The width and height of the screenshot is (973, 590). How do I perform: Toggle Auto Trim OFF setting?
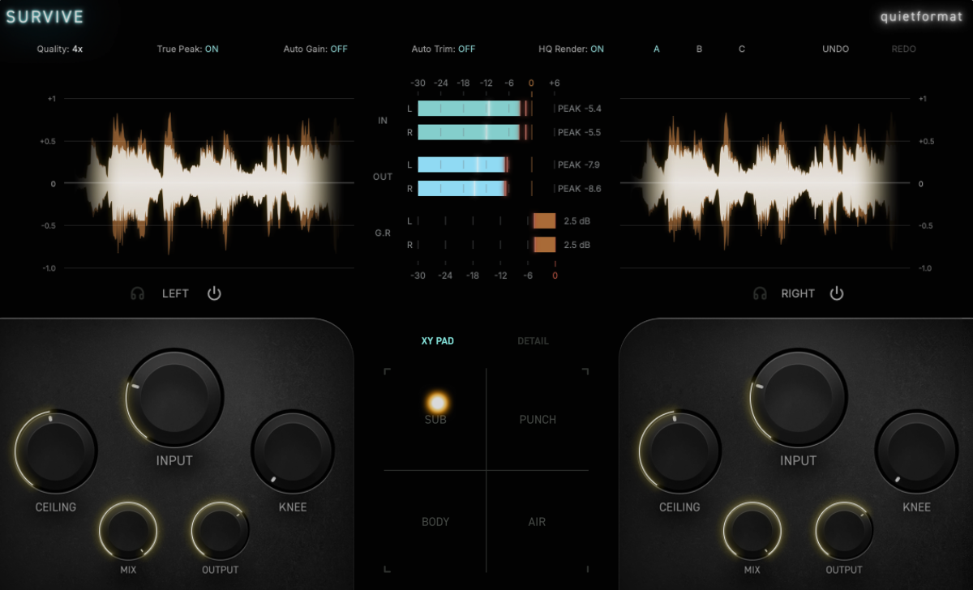click(444, 49)
